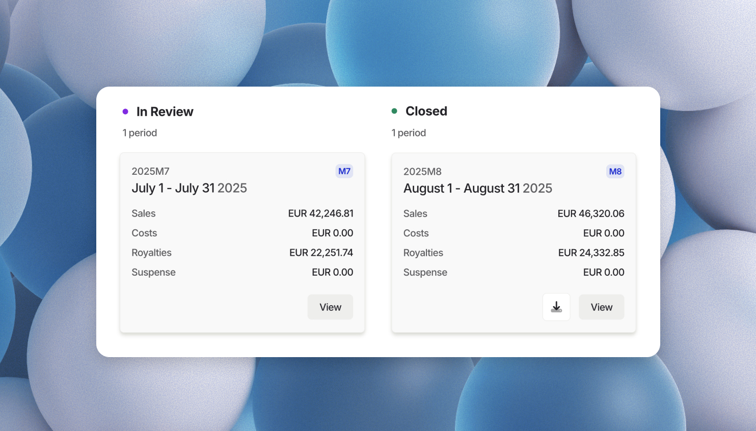Click '1 period' under In Review
This screenshot has height=431, width=756.
140,133
